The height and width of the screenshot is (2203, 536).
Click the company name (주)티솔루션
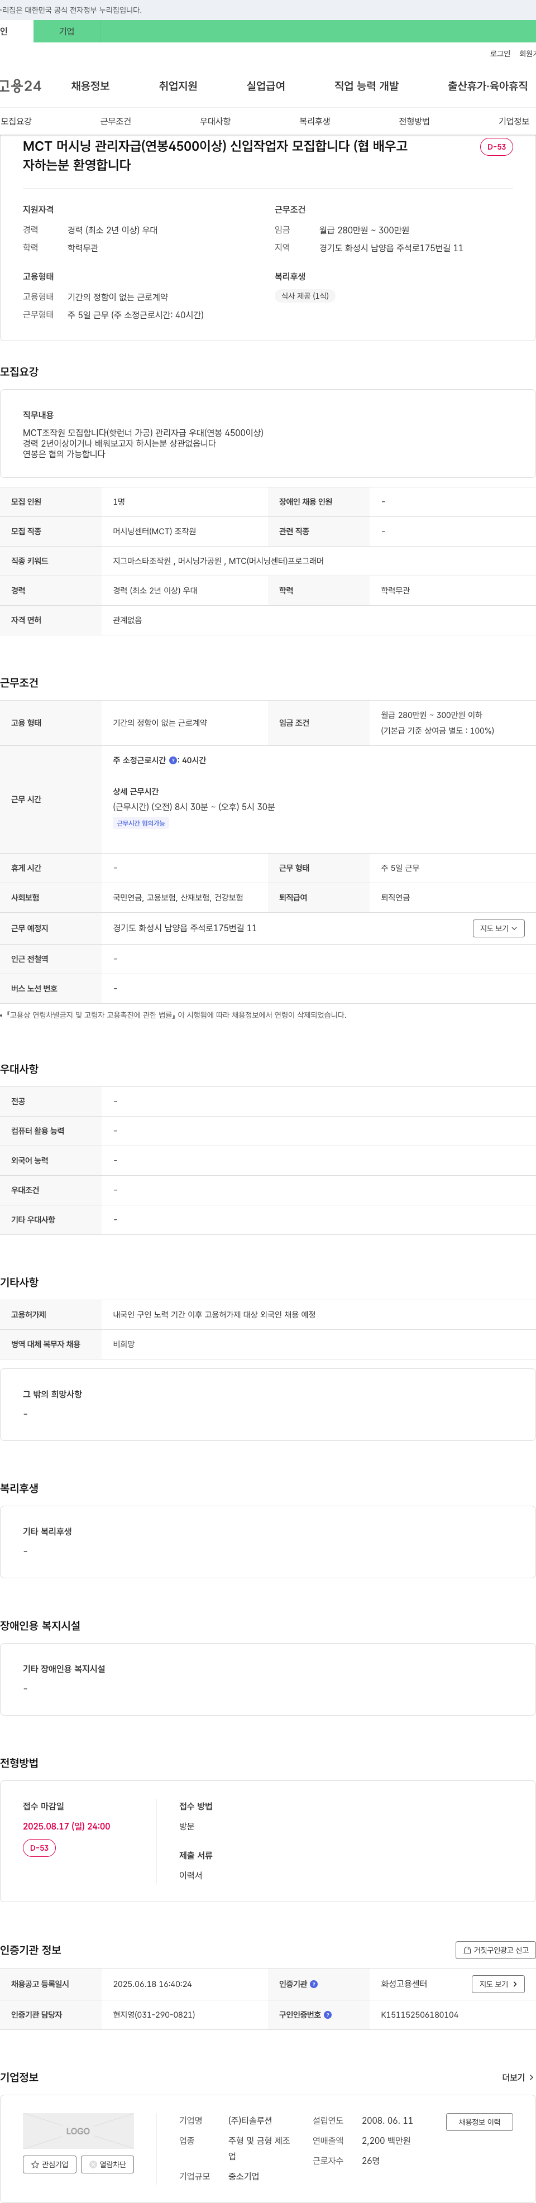(x=250, y=2120)
